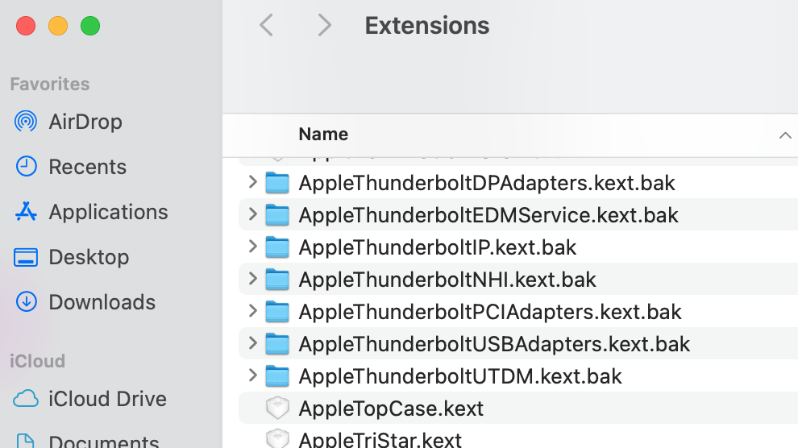Go back with the toolbar back arrow
Viewport: 798px width, 448px height.
(266, 26)
